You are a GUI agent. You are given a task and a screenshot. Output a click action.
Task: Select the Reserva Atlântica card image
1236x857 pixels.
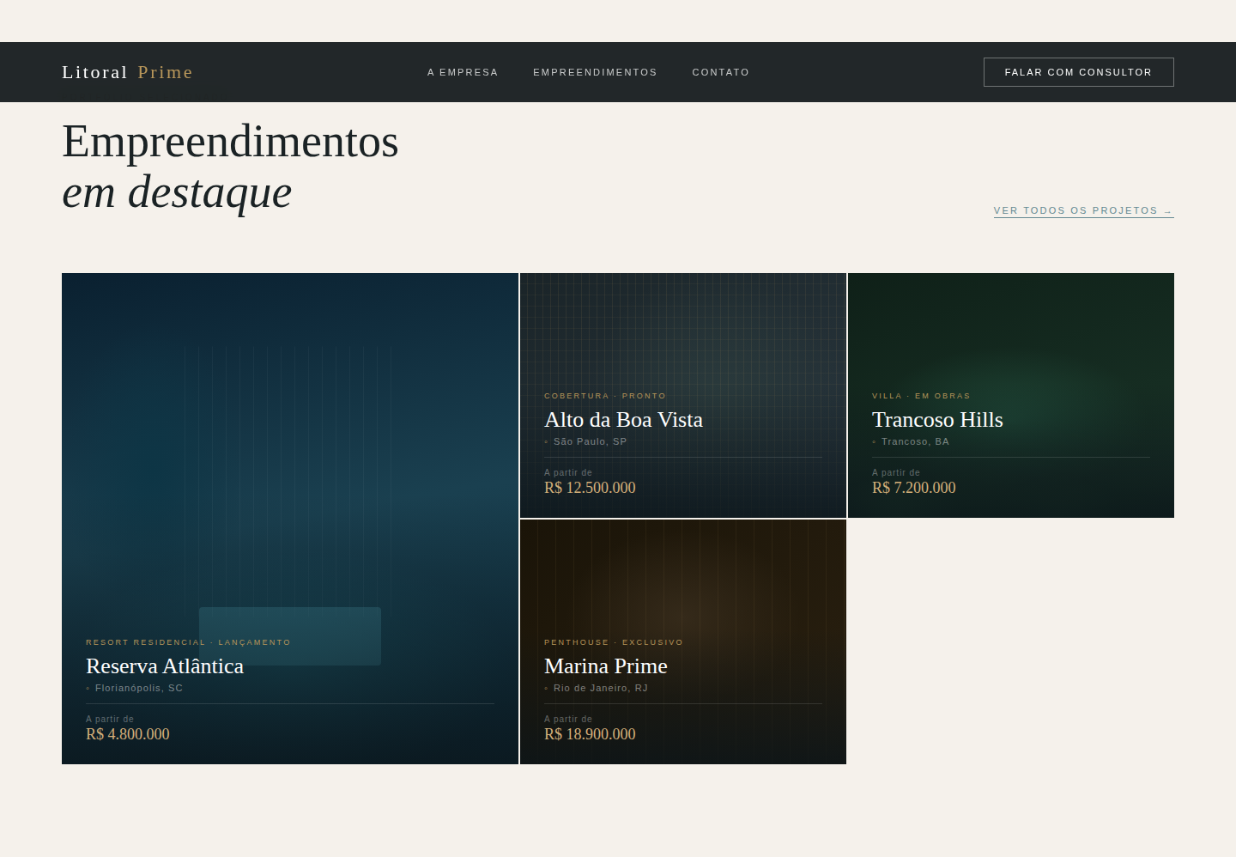click(x=289, y=429)
